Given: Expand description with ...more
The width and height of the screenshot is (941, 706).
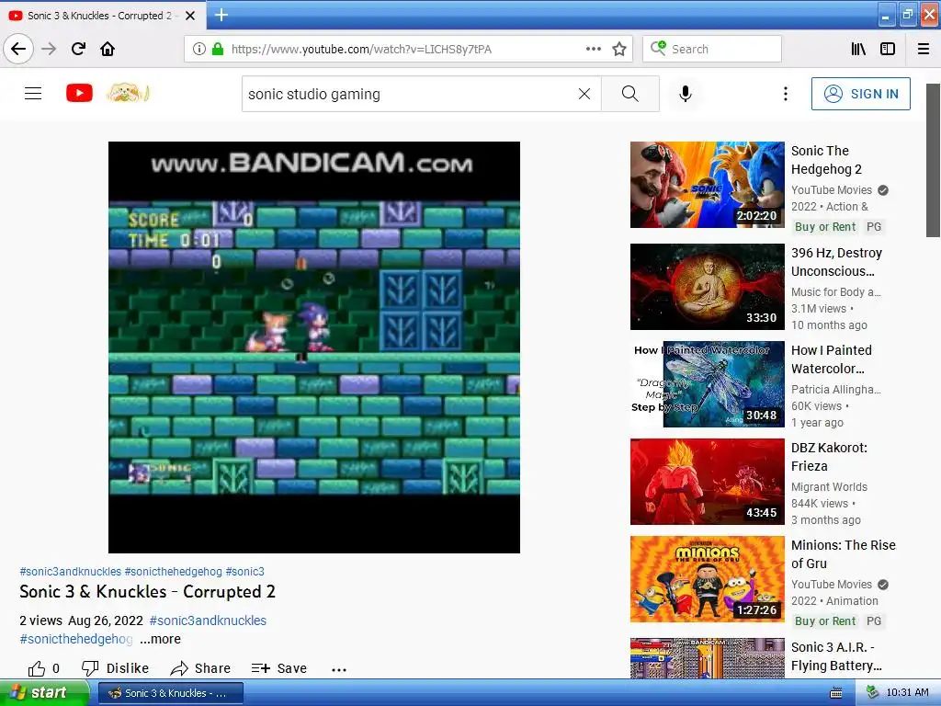Looking at the screenshot, I should 160,639.
